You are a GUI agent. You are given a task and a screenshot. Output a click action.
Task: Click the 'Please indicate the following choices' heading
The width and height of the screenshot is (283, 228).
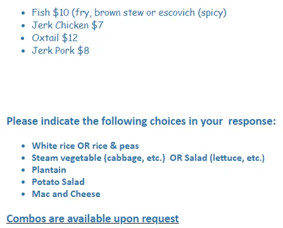(141, 122)
